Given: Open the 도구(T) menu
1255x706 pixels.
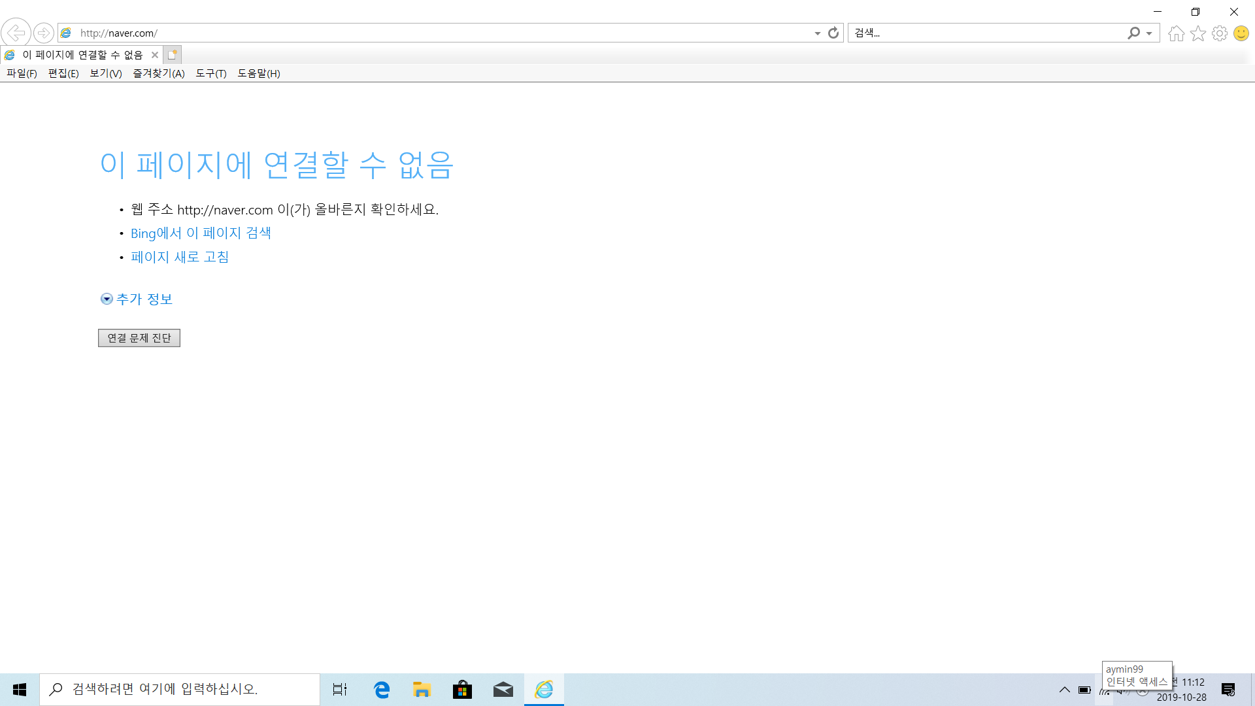Looking at the screenshot, I should pos(211,73).
